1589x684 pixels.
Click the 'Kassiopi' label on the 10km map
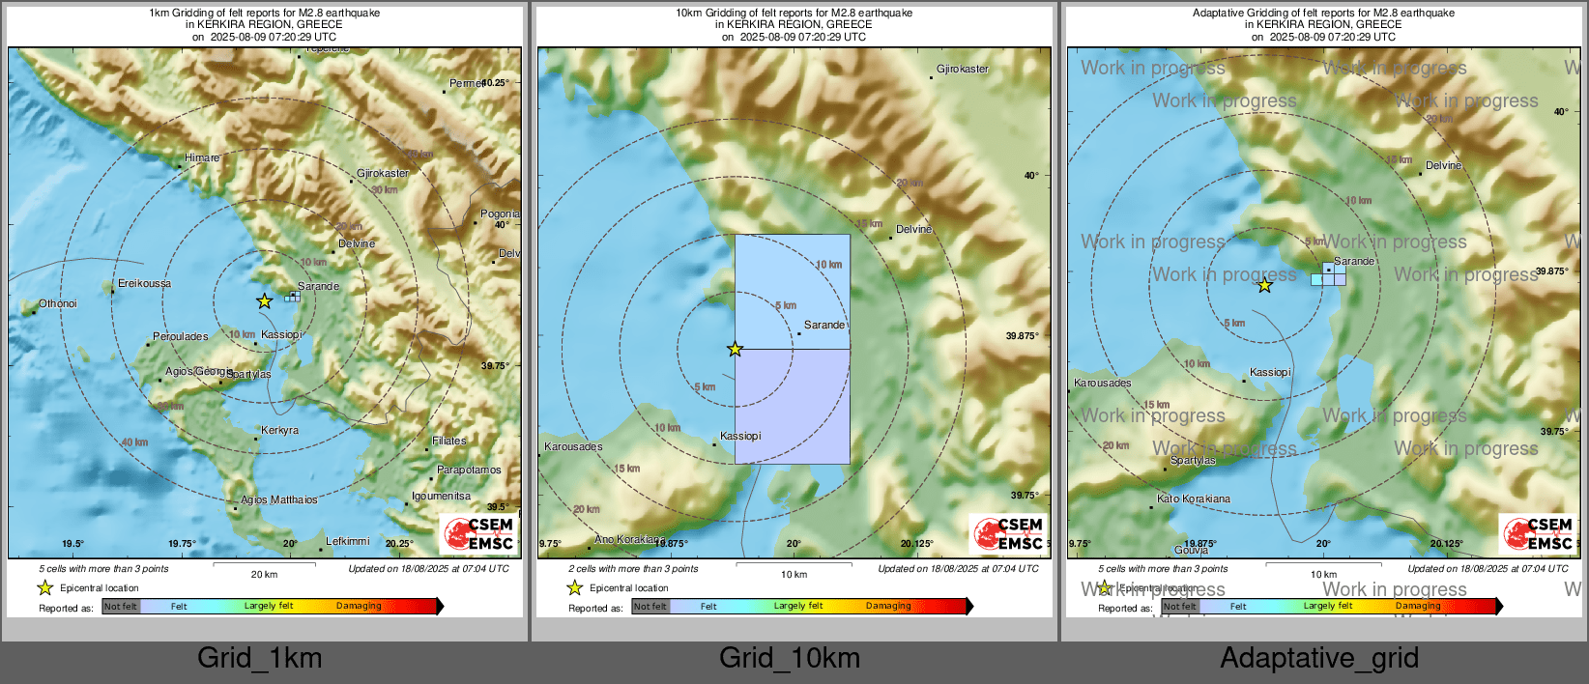(740, 436)
